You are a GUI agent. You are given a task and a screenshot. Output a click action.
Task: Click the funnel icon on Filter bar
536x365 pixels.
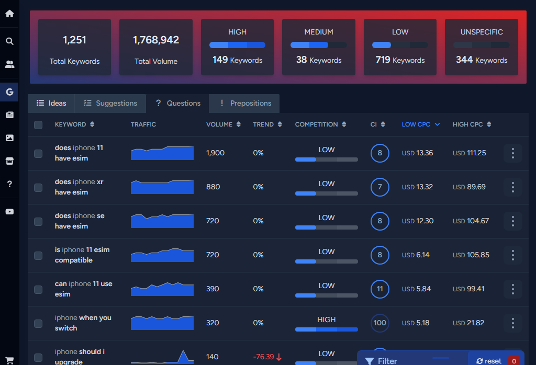pyautogui.click(x=370, y=361)
